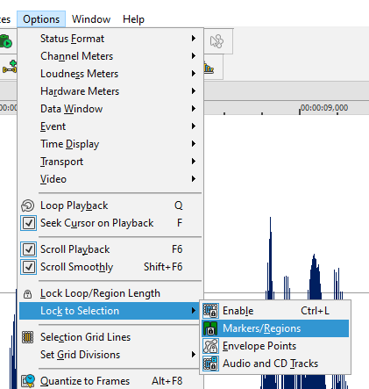
Task: Click the tallest waveform peak in the audio display
Action: 270,257
